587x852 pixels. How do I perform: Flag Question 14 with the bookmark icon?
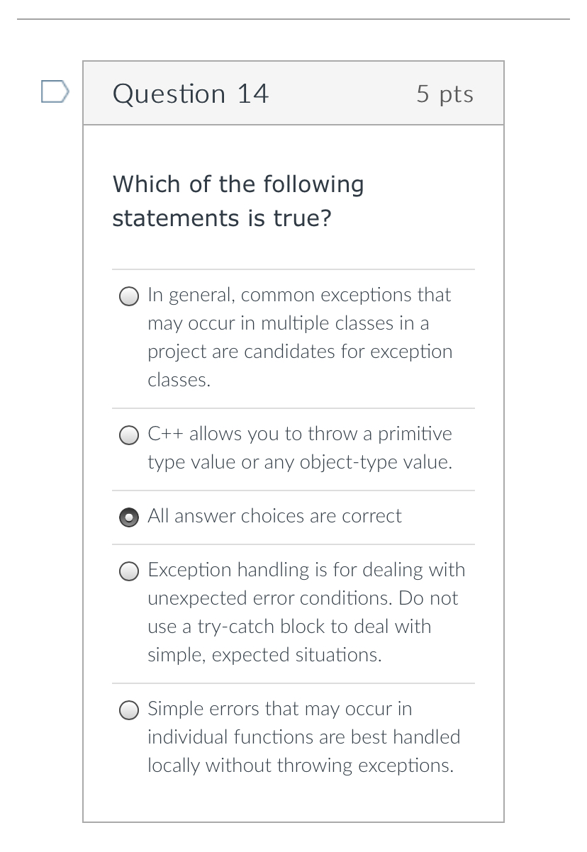pos(55,92)
